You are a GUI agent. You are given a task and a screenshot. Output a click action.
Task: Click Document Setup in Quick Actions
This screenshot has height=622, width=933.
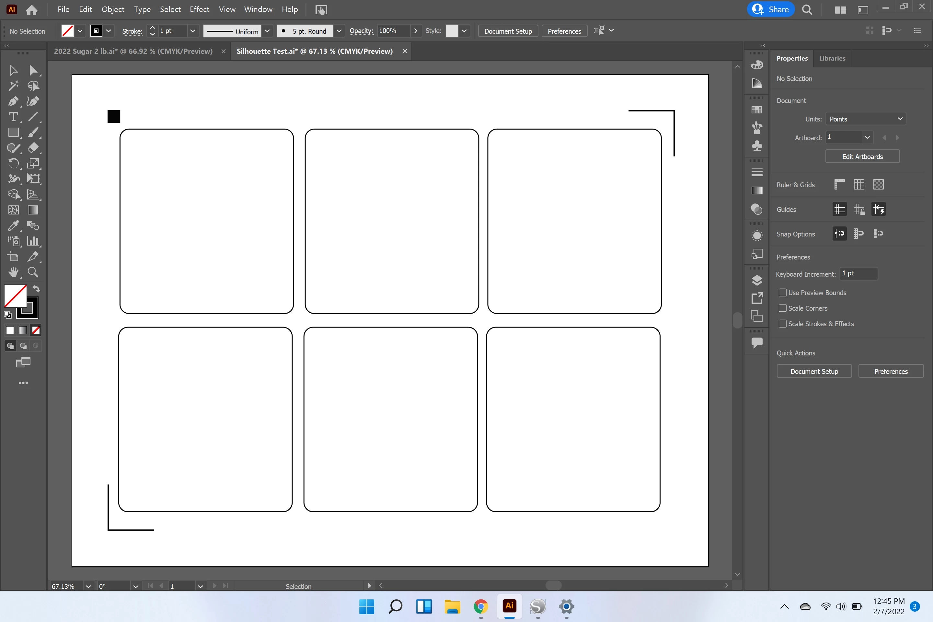[x=813, y=371]
